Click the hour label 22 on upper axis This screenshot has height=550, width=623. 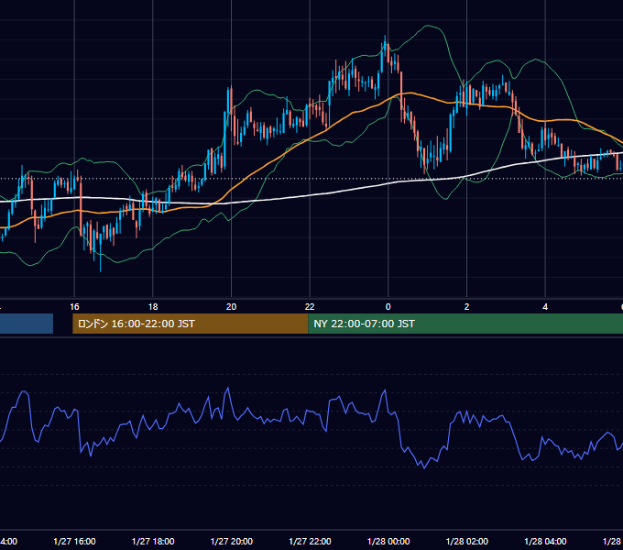click(310, 307)
